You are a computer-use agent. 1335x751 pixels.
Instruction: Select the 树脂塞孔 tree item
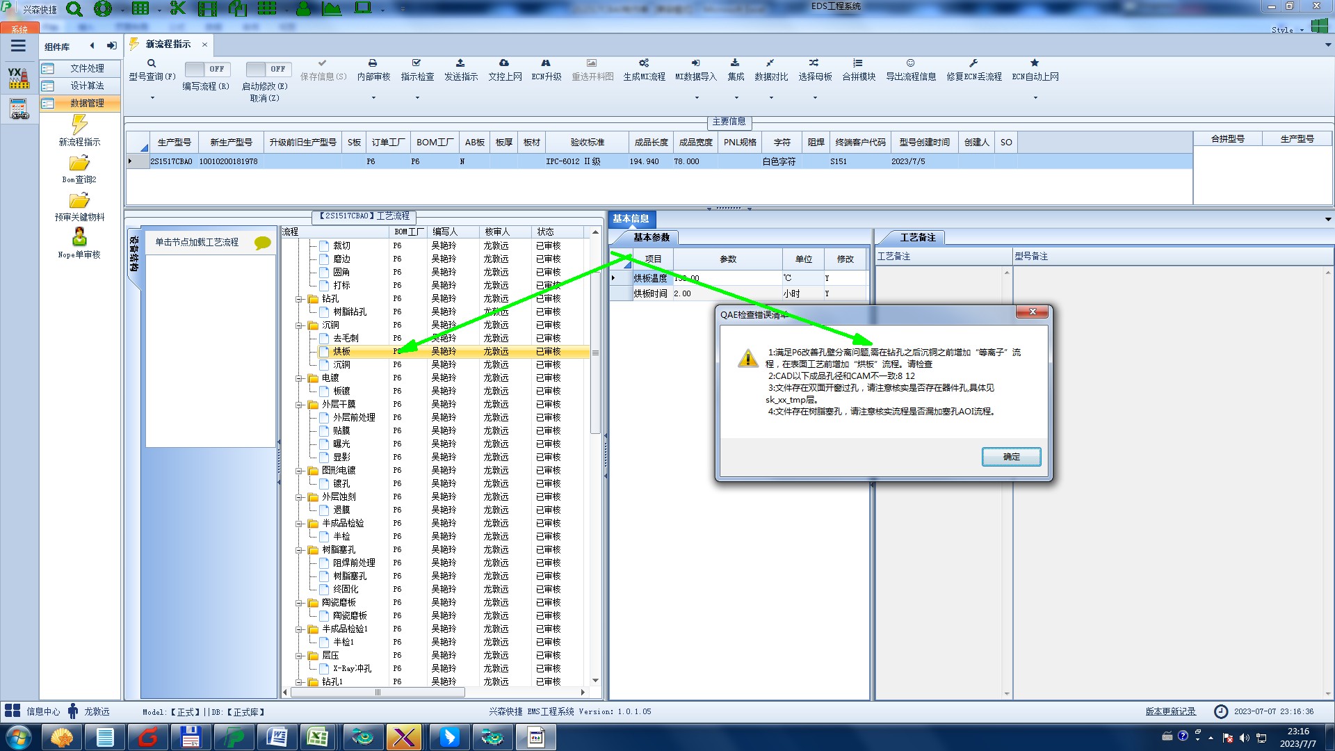(x=350, y=576)
